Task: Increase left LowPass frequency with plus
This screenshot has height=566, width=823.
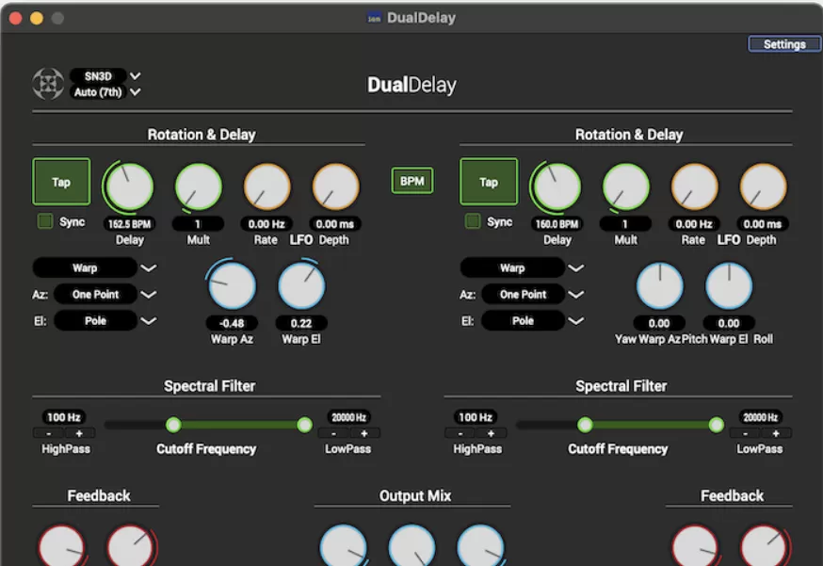Action: coord(364,434)
